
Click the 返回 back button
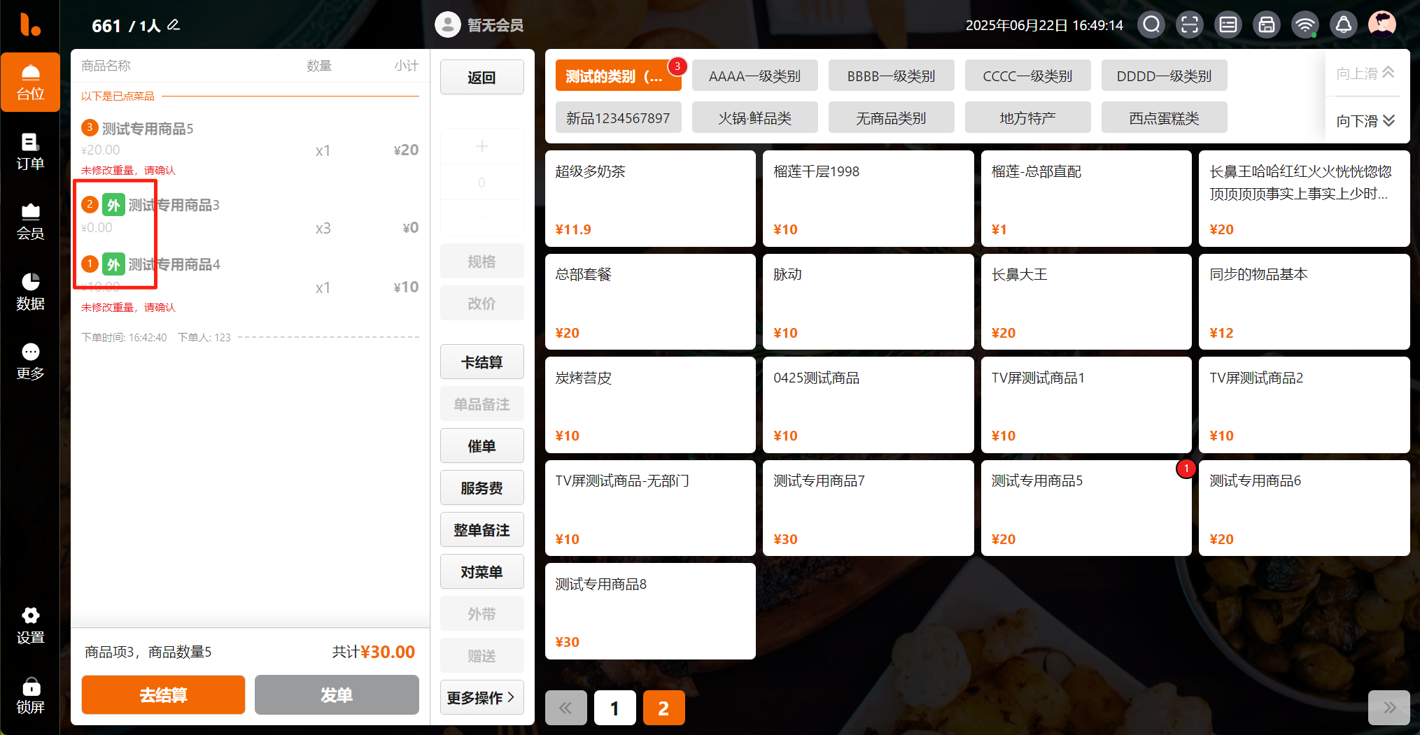[x=481, y=77]
